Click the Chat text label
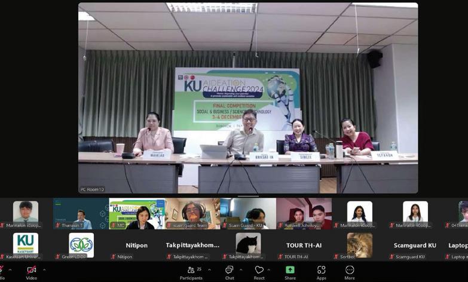468x282 pixels. point(230,278)
